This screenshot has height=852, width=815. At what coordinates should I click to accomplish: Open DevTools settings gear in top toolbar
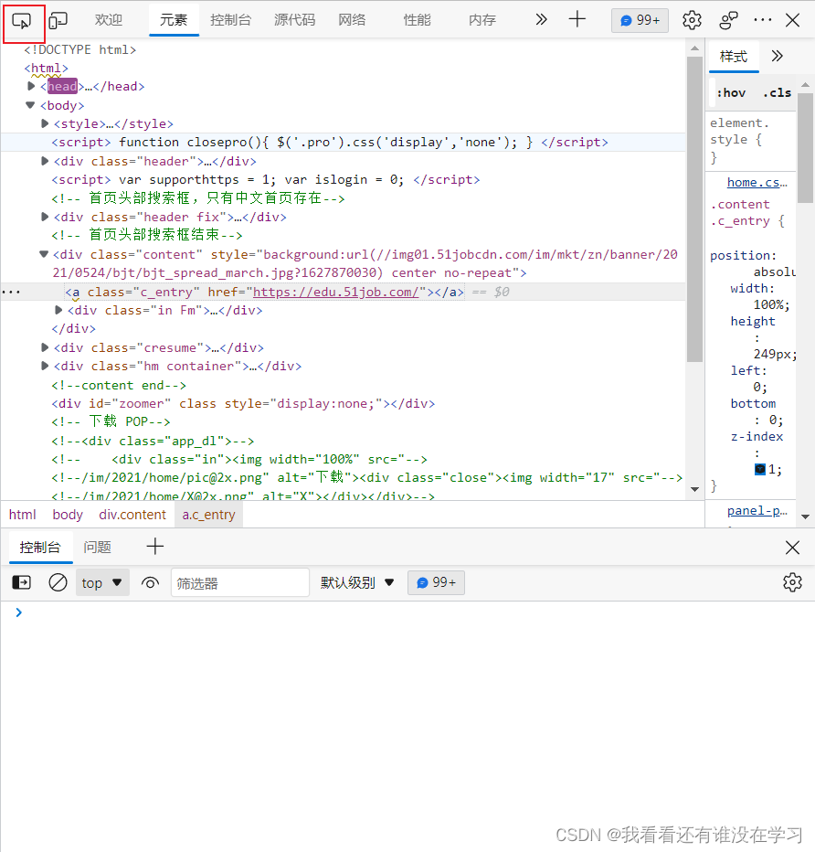692,21
